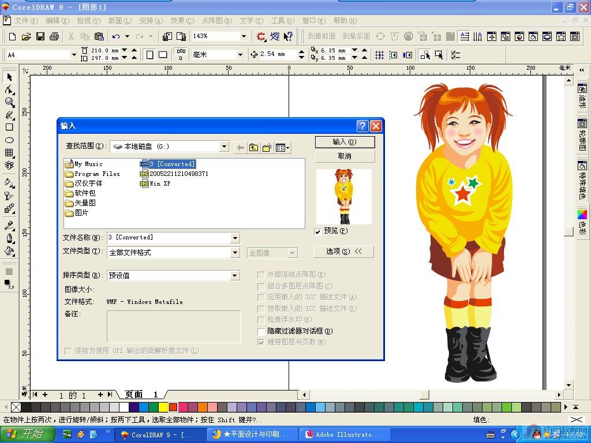
Task: Toggle link to OPI high-resolution checkbox
Action: (68, 351)
